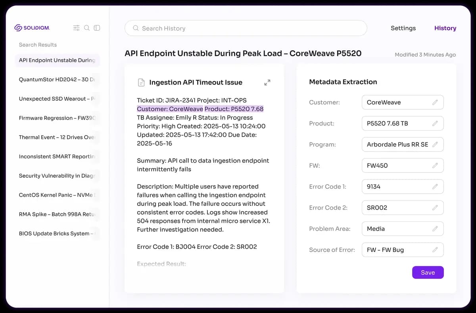476x313 pixels.
Task: Open Security Vulnerability in Diag result
Action: (x=58, y=176)
